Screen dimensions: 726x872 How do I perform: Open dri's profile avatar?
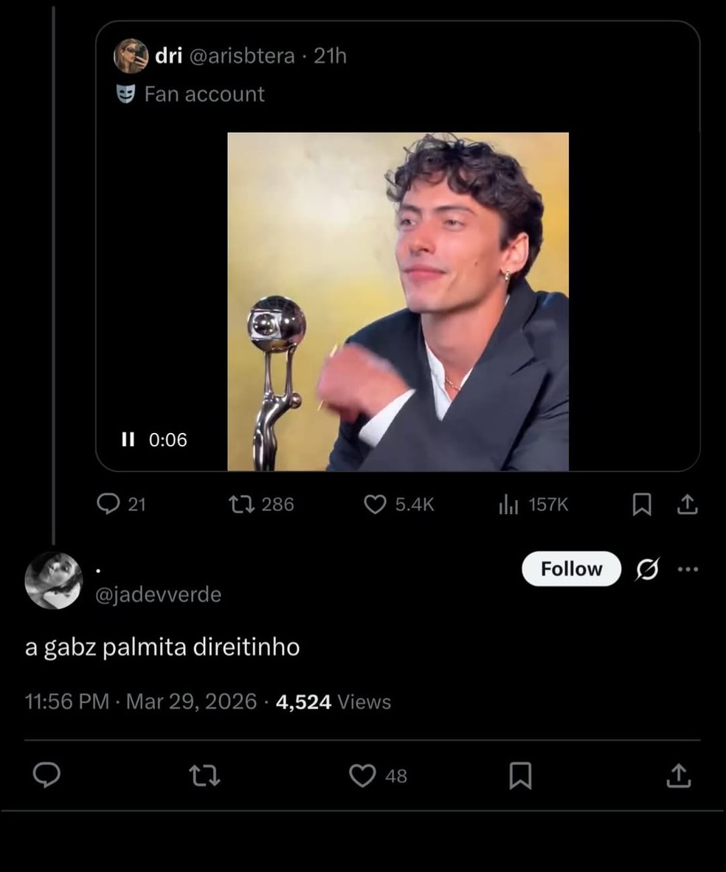pos(131,55)
